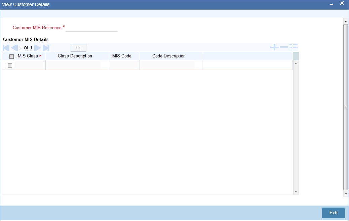Image resolution: width=349 pixels, height=221 pixels.
Task: Click the Customer MIS Details heading
Action: point(26,39)
